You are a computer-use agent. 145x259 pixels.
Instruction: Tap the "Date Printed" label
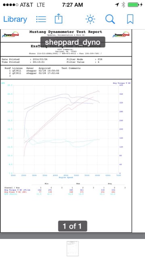tap(10, 59)
